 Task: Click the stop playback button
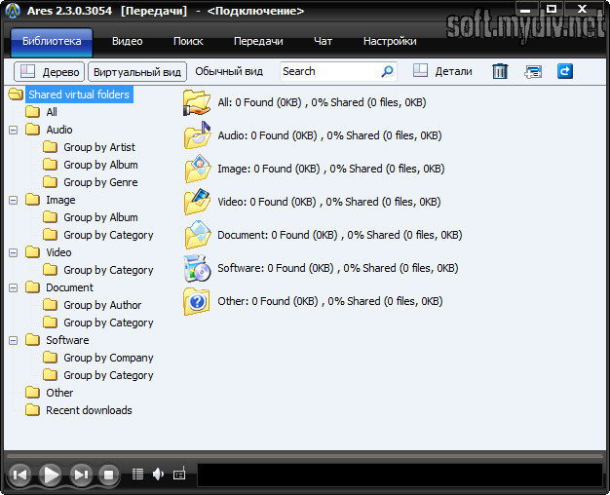tap(108, 475)
